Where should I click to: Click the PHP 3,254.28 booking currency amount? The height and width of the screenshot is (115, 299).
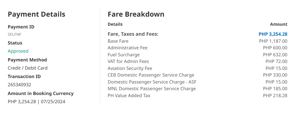[x=22, y=102]
